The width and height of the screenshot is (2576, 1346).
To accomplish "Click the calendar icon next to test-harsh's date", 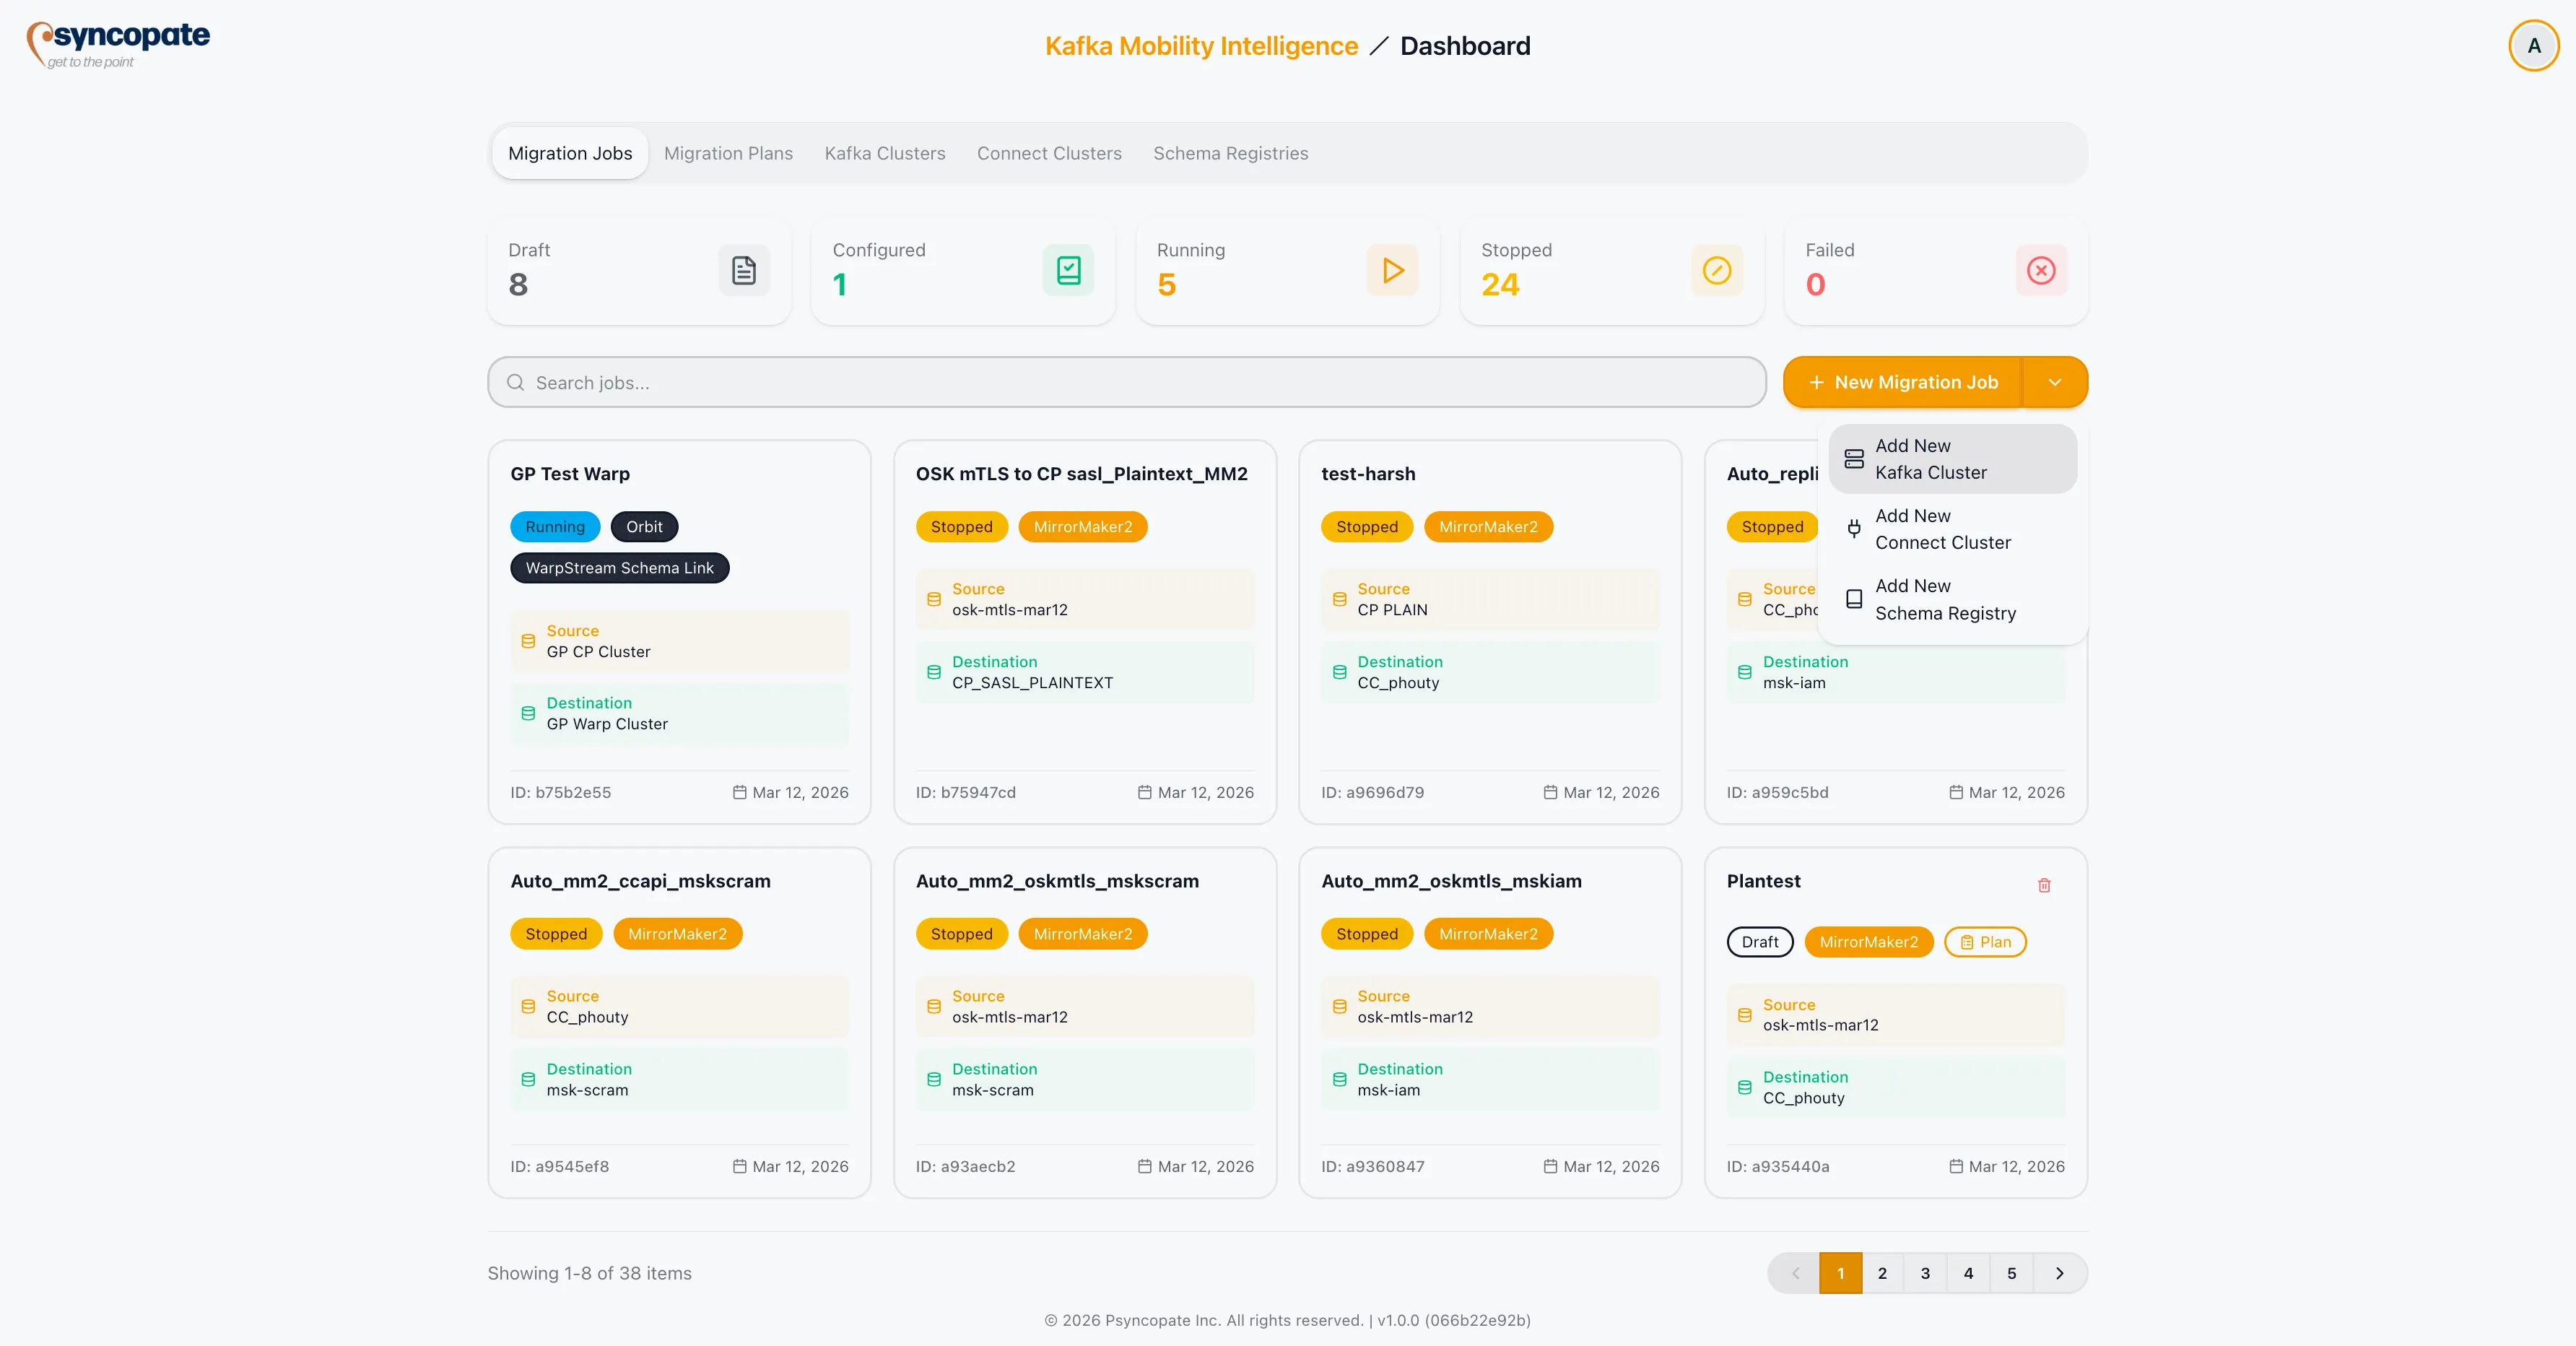I will point(1551,792).
